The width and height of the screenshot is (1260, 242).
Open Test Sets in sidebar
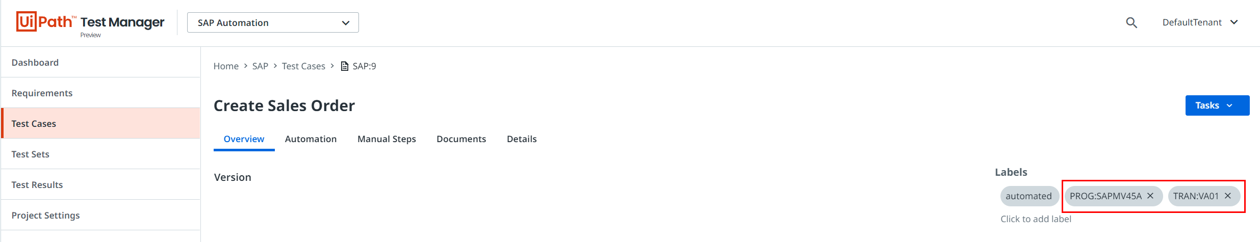[x=31, y=154]
